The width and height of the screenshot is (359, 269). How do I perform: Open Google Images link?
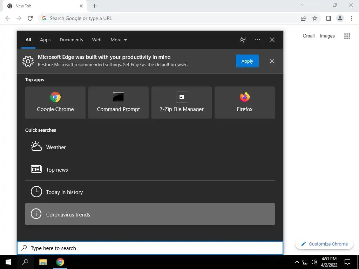tap(327, 36)
